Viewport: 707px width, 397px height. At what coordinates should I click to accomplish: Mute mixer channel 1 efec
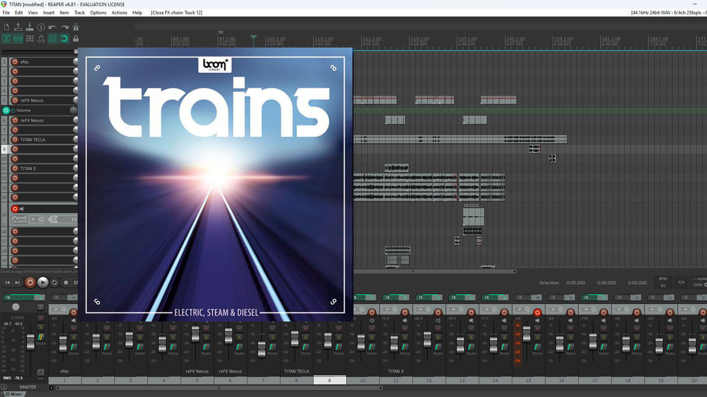click(73, 328)
